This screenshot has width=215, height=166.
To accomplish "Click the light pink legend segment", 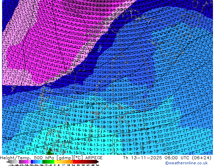I will tap(30, 162).
